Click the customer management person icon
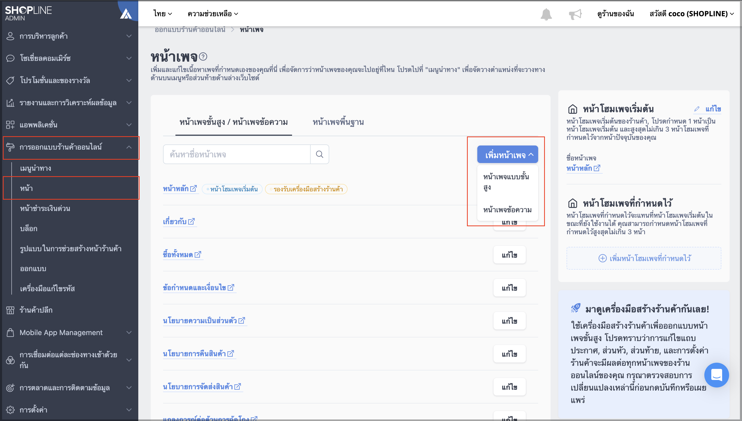The width and height of the screenshot is (742, 421). click(10, 36)
